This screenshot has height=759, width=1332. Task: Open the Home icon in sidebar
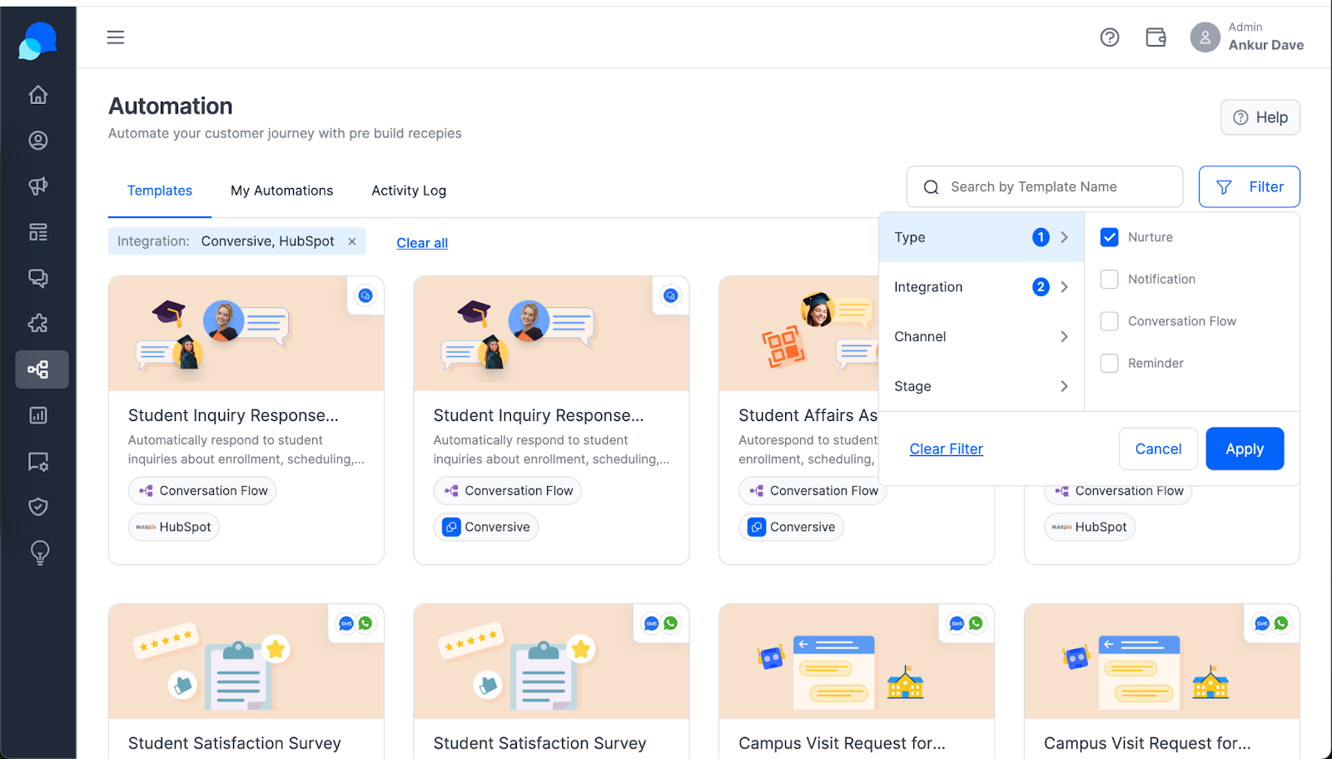[x=38, y=95]
